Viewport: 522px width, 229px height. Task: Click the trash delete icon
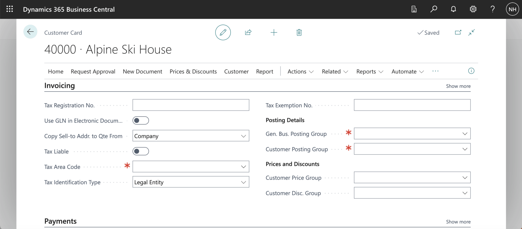(299, 32)
